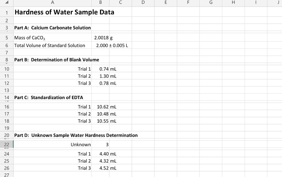Select the '2.000 ± 0.005 L' volume cell
Screen dimensions: 282x177
click(x=101, y=45)
